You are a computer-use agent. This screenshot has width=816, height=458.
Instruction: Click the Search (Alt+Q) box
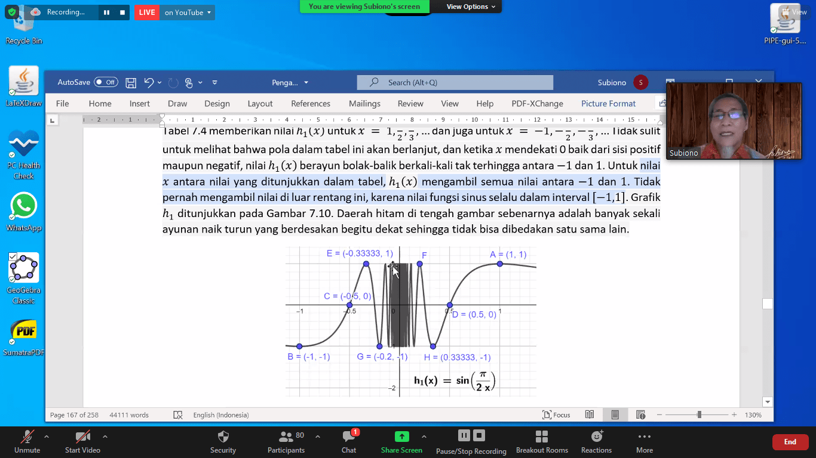click(455, 83)
